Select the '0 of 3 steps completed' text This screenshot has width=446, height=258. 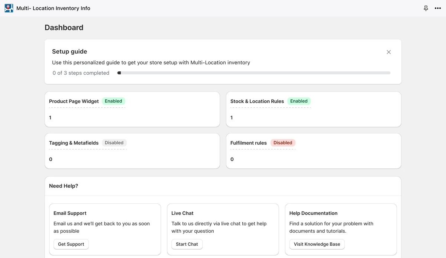pos(81,73)
